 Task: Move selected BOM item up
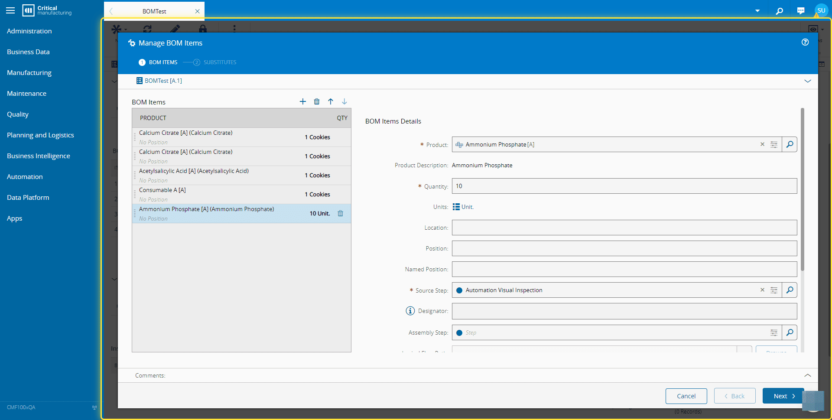tap(331, 101)
